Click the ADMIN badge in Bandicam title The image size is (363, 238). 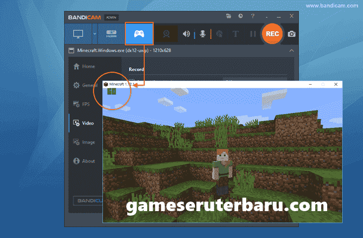click(111, 17)
